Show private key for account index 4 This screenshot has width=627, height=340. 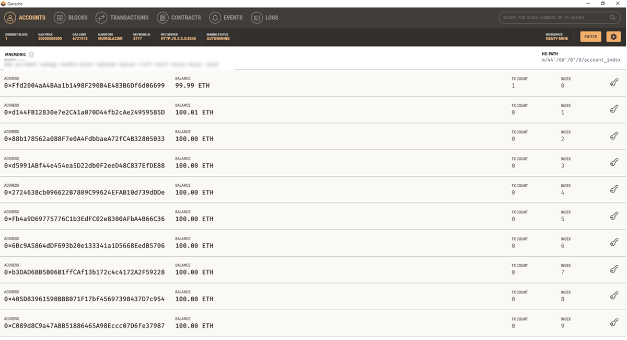point(614,189)
